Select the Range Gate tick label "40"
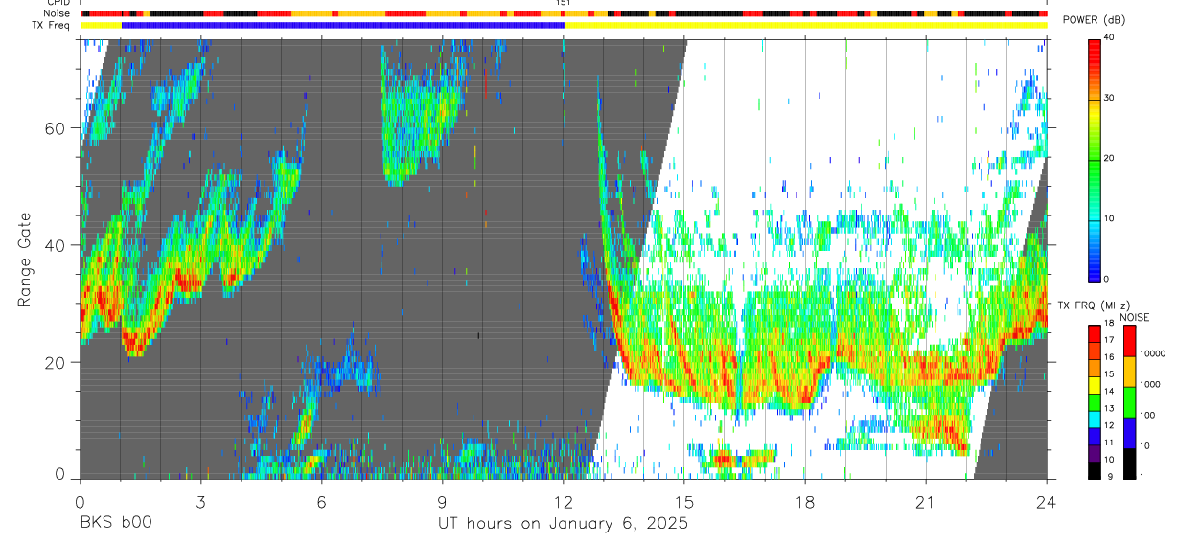This screenshot has height=543, width=1177. (x=58, y=245)
